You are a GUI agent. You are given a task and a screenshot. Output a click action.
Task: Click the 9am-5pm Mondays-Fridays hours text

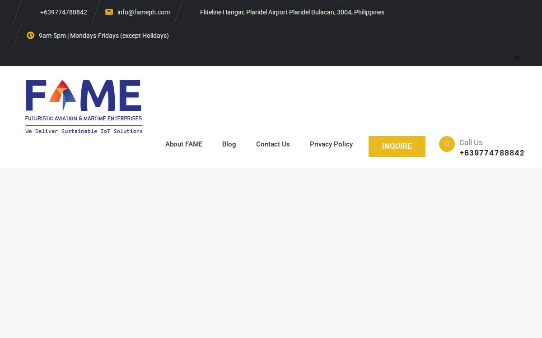pos(104,36)
